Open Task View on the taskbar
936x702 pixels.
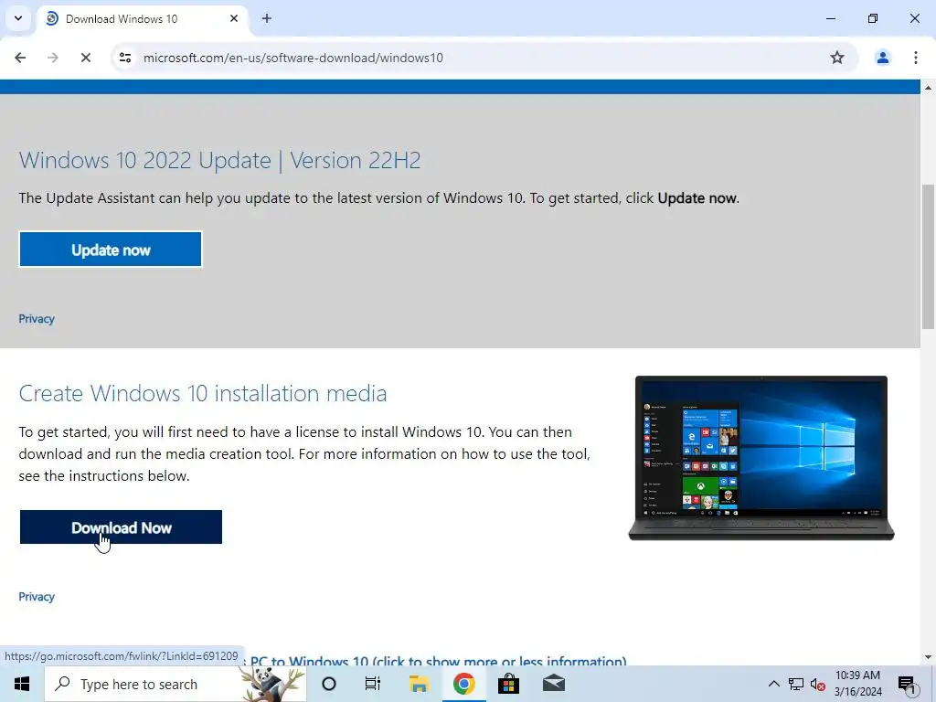coord(373,684)
